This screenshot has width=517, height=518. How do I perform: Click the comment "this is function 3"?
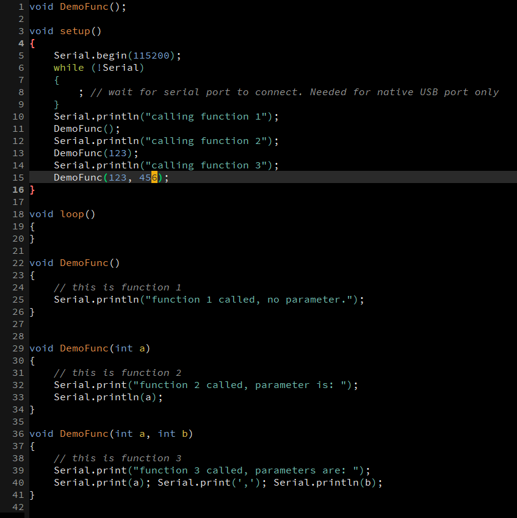point(118,459)
